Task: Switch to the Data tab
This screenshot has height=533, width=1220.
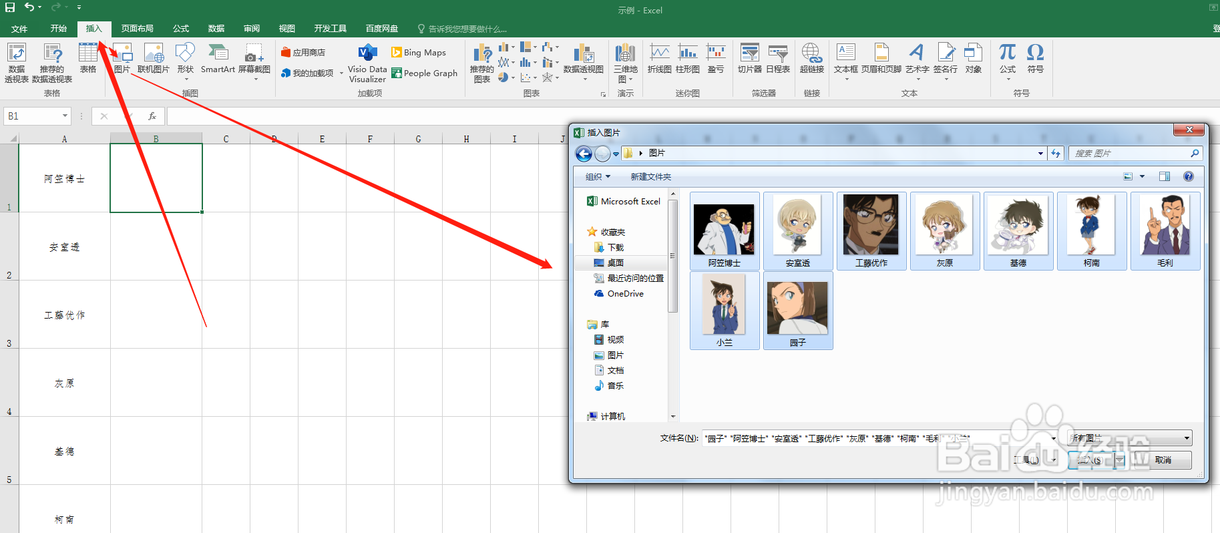Action: tap(216, 29)
